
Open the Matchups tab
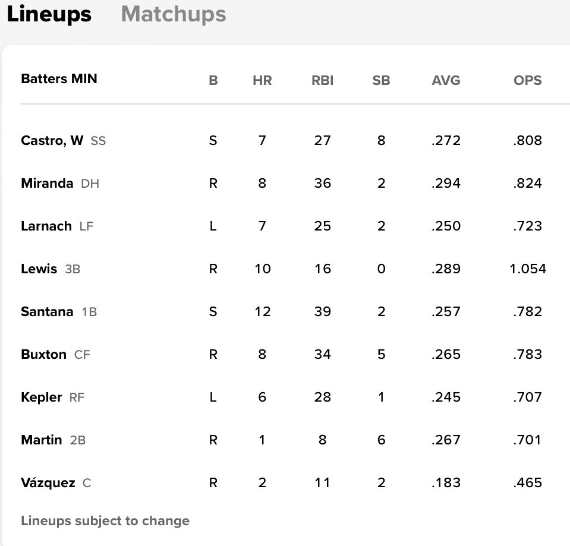[x=173, y=14]
